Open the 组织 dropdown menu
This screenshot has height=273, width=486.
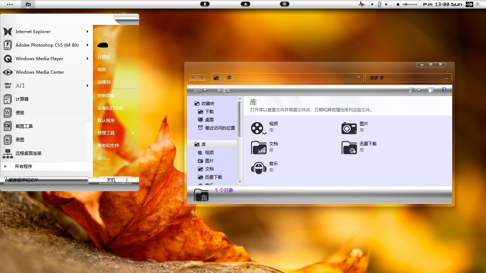200,90
